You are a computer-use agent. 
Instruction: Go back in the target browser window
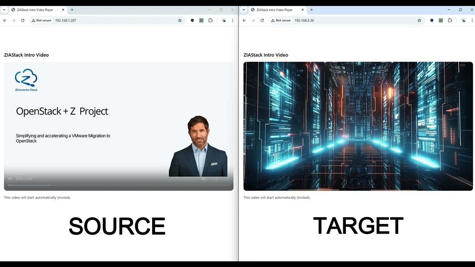244,20
